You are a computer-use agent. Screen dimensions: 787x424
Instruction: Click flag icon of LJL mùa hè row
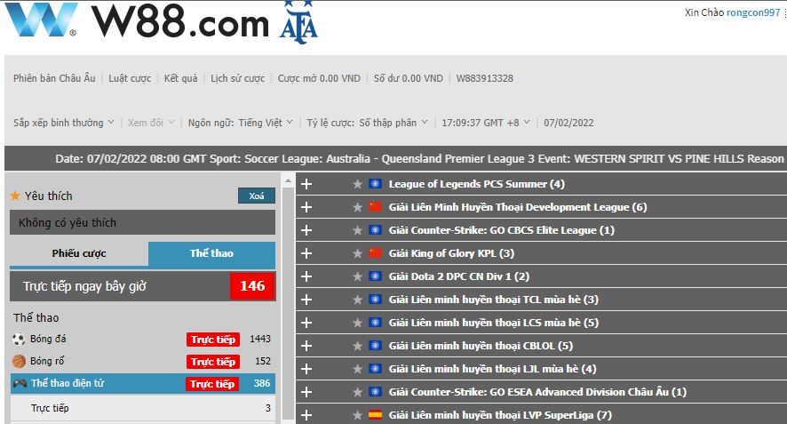click(375, 369)
